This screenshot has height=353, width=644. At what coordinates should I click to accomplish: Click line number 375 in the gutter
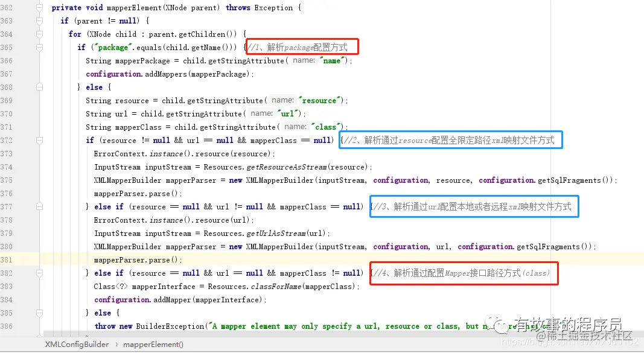click(x=7, y=180)
